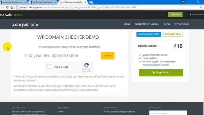This screenshot has width=204, height=115.
Task: Close the second WP Domain Checker tab
Action: click(55, 2)
